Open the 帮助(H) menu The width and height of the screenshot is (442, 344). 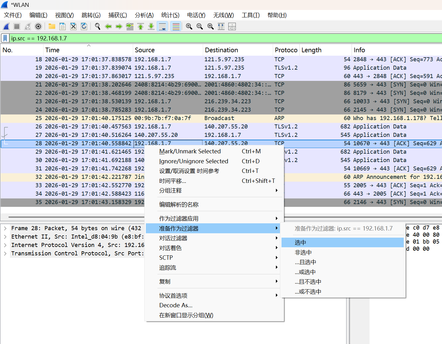click(277, 15)
